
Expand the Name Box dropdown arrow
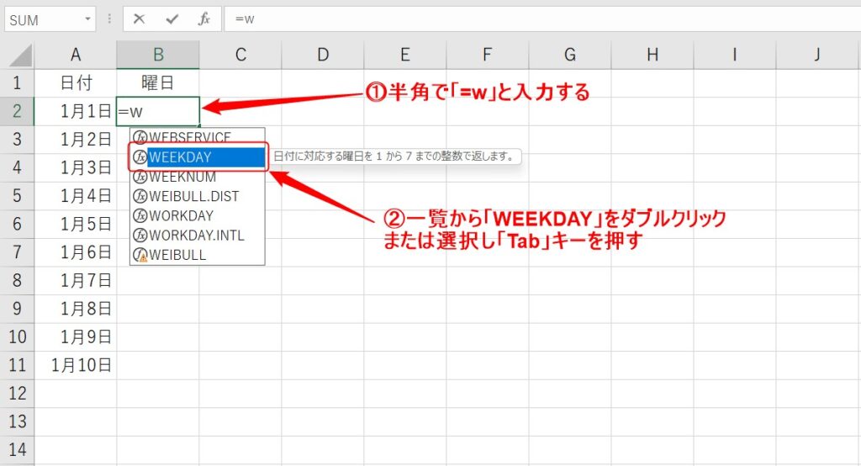(87, 20)
